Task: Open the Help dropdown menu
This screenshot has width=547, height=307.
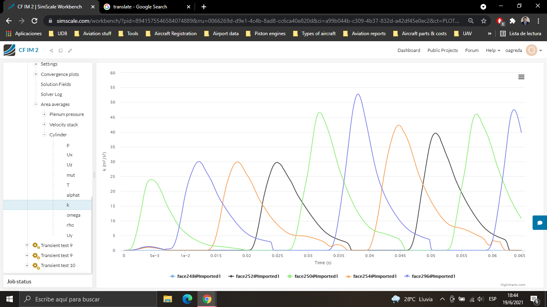Action: (x=493, y=50)
